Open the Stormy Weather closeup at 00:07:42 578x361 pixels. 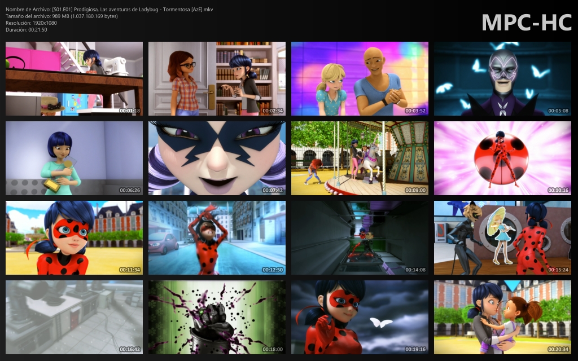coord(217,158)
